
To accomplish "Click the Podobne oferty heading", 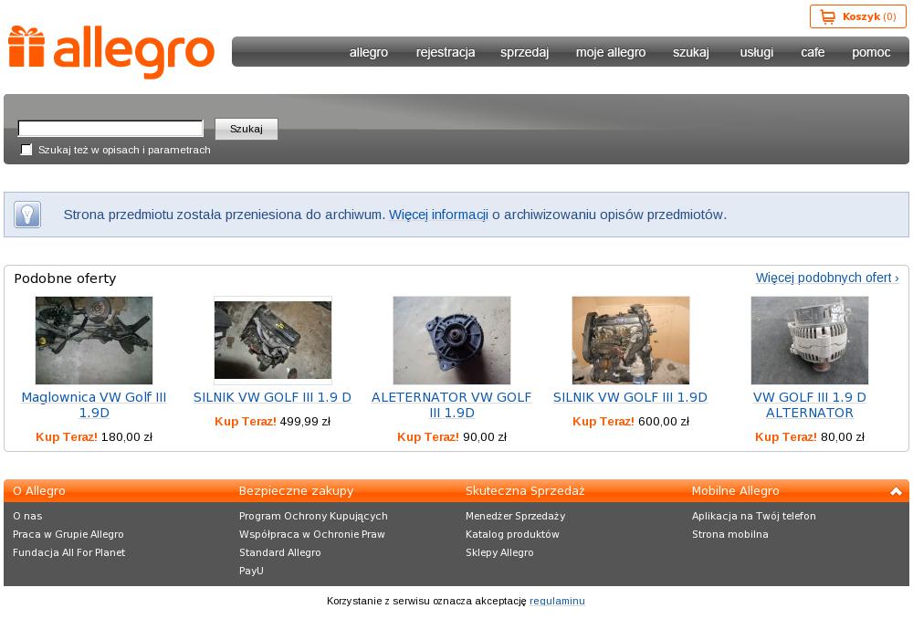I will 65,278.
